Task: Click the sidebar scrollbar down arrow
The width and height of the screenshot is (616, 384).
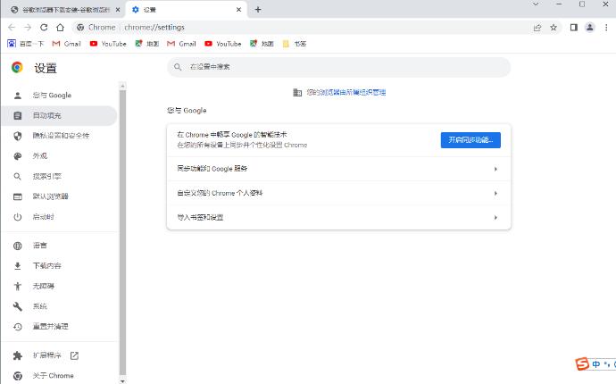Action: point(122,379)
